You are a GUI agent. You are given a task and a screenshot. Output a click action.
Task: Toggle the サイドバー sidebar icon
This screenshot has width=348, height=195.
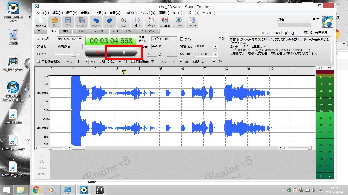192,22
